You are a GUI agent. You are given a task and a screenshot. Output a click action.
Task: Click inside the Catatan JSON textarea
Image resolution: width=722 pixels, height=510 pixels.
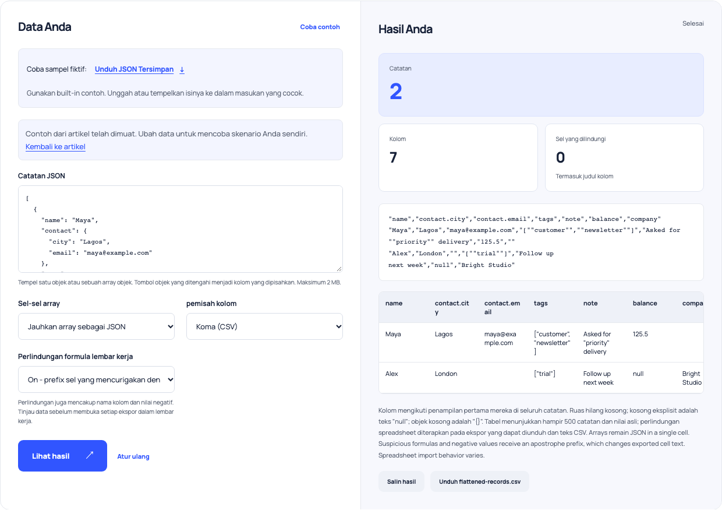click(180, 228)
